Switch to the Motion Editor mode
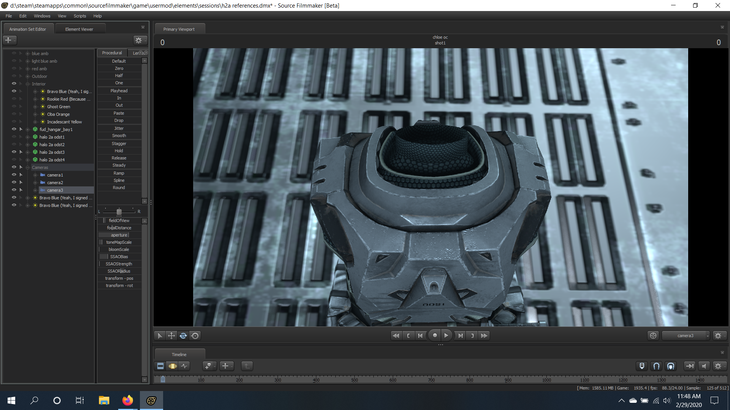 (x=172, y=366)
